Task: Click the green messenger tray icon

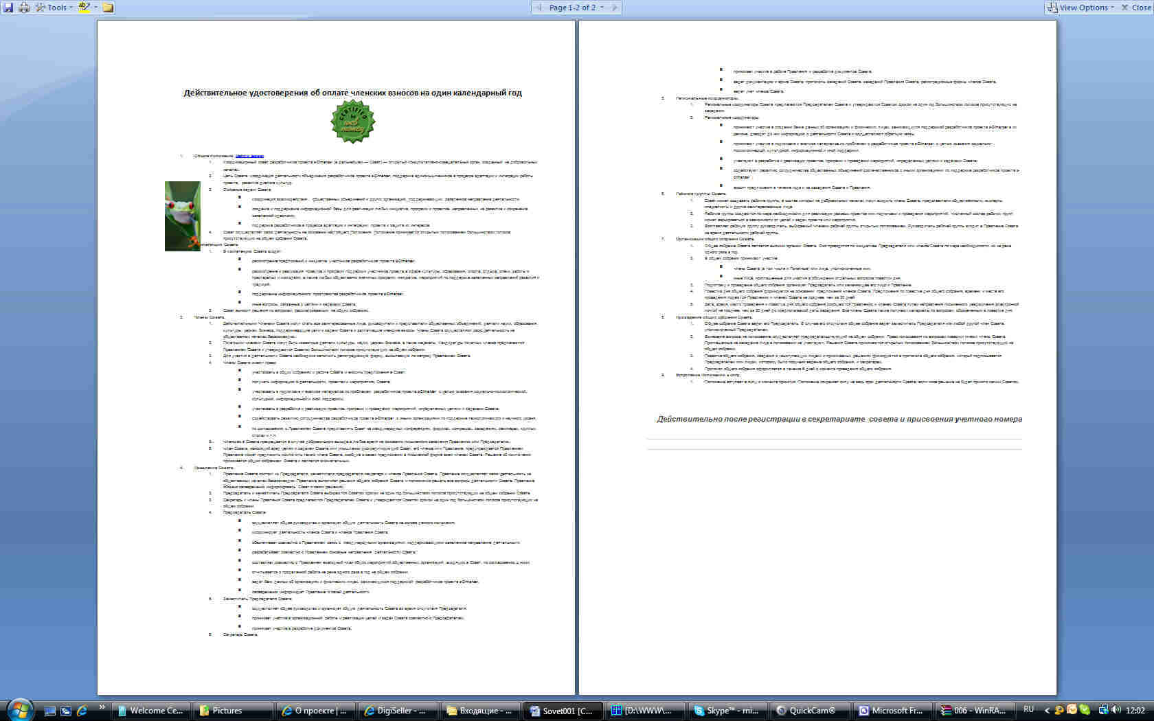Action: point(1085,710)
